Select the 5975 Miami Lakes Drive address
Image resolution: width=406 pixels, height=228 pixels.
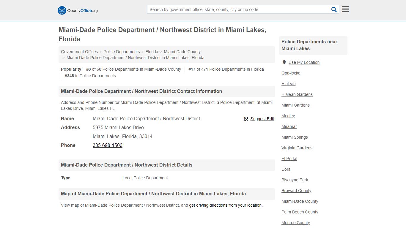pyautogui.click(x=118, y=127)
